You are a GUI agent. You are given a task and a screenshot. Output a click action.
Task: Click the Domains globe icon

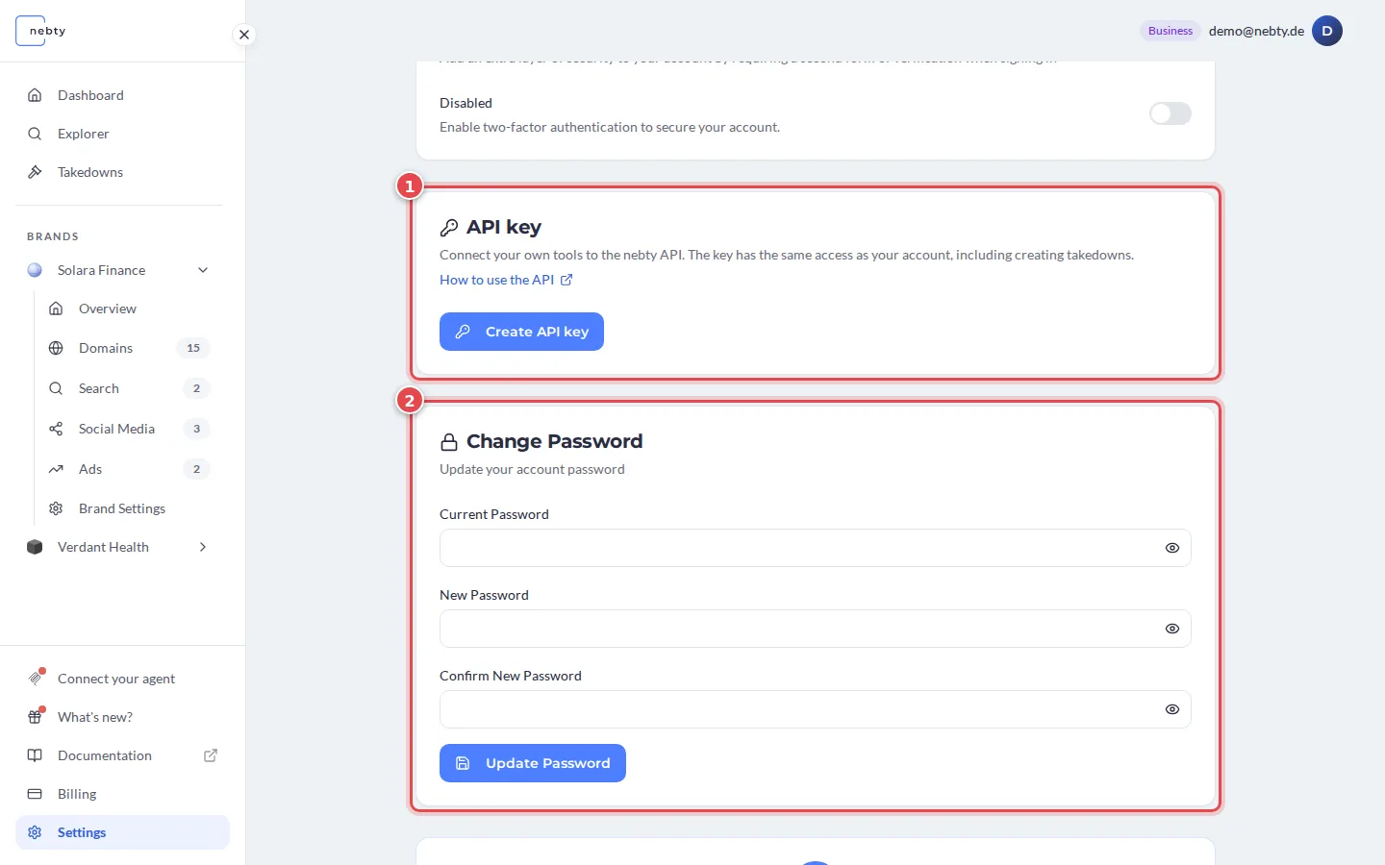[56, 348]
